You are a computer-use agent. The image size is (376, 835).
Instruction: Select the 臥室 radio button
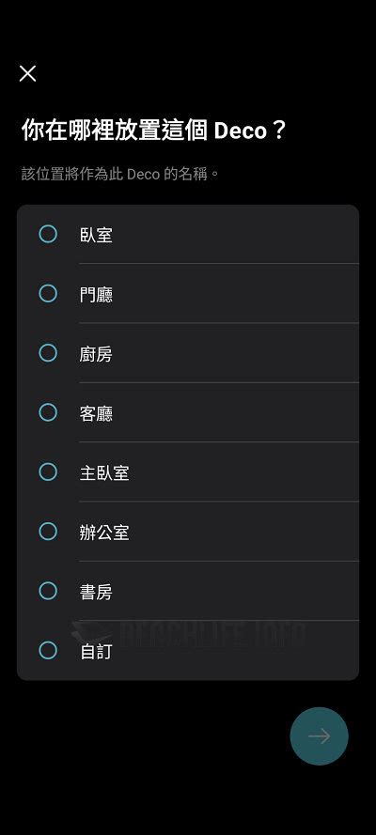(48, 234)
